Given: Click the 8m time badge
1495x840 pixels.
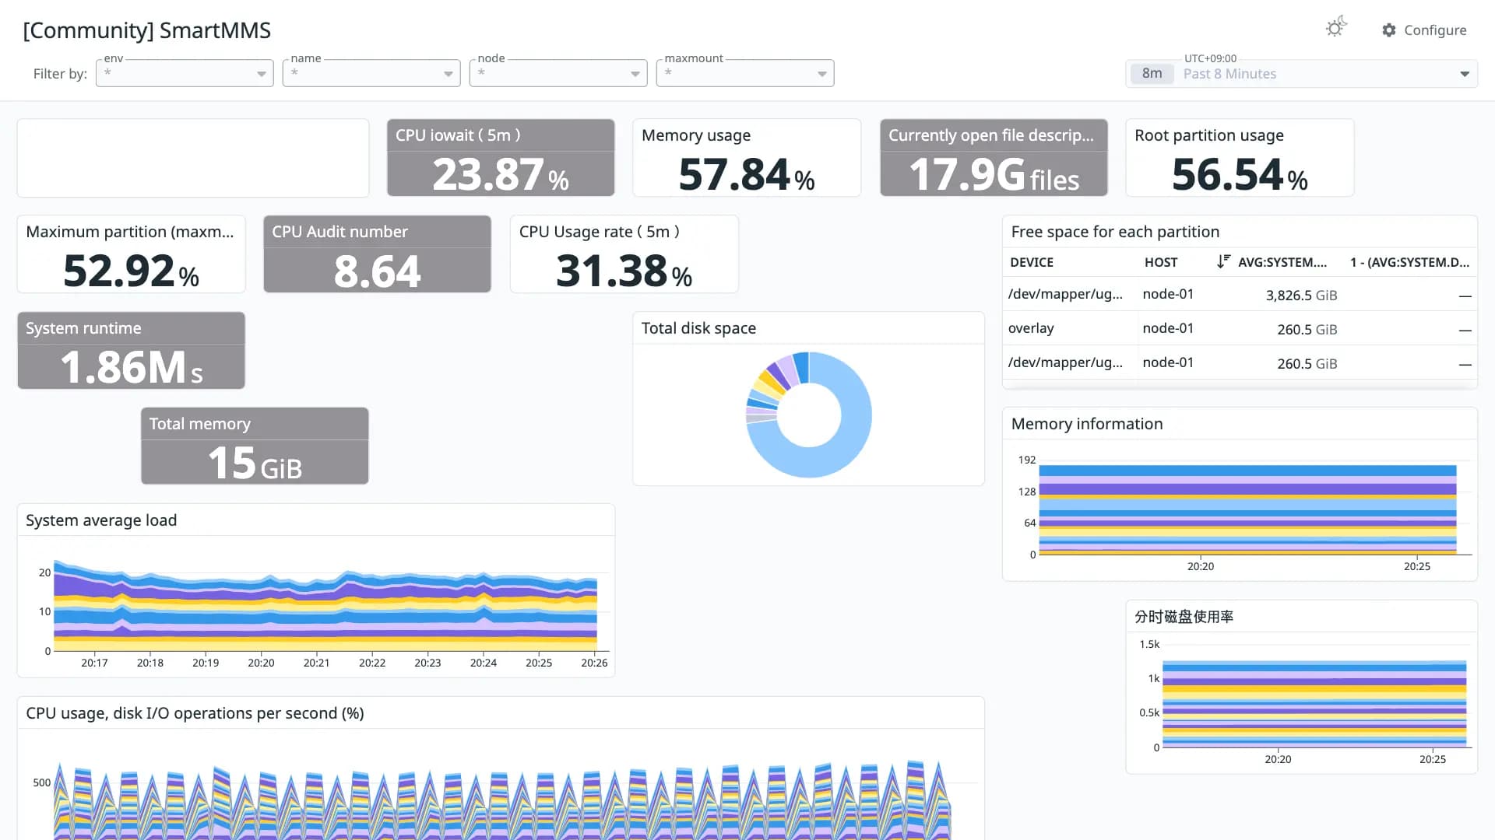Looking at the screenshot, I should [x=1152, y=73].
